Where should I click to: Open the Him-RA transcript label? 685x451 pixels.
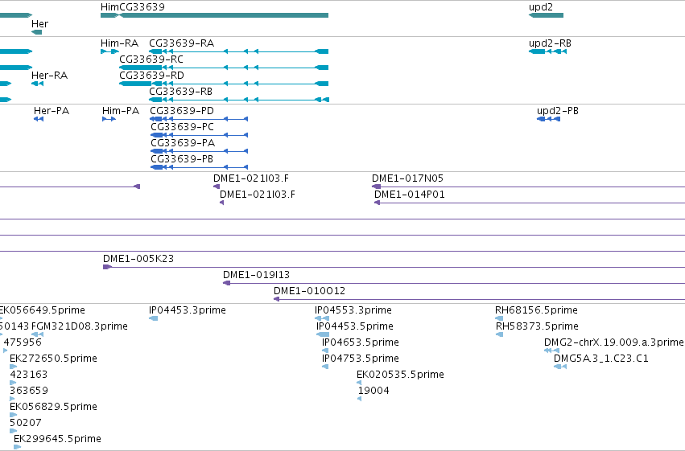[119, 43]
